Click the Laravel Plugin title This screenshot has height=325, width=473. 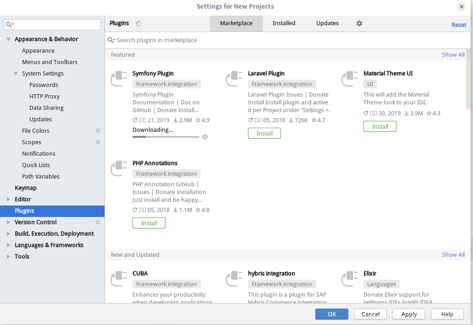coord(266,74)
